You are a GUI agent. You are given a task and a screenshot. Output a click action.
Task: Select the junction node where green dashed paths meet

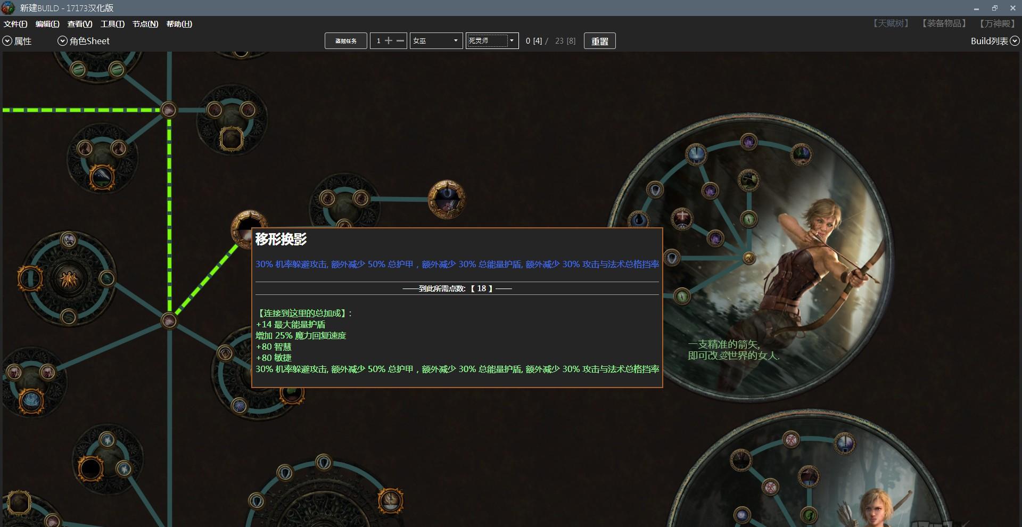click(169, 110)
